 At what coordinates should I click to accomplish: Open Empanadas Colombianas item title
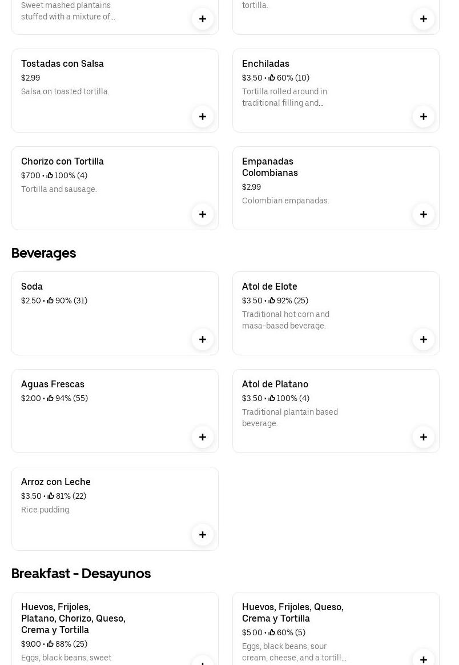pos(269,167)
